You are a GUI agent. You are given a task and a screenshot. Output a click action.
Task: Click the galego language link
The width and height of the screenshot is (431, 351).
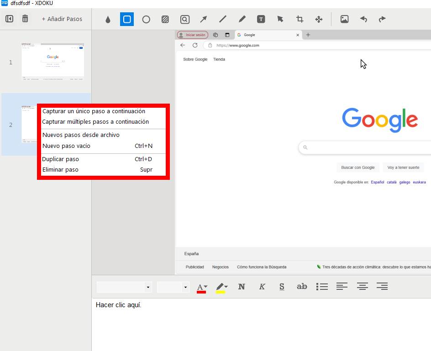click(405, 182)
